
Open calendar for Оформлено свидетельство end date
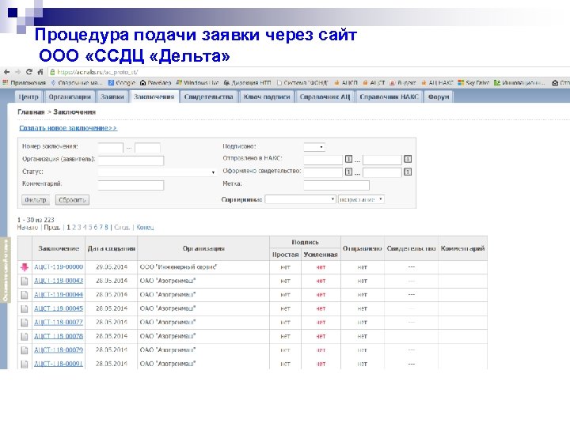tap(408, 172)
